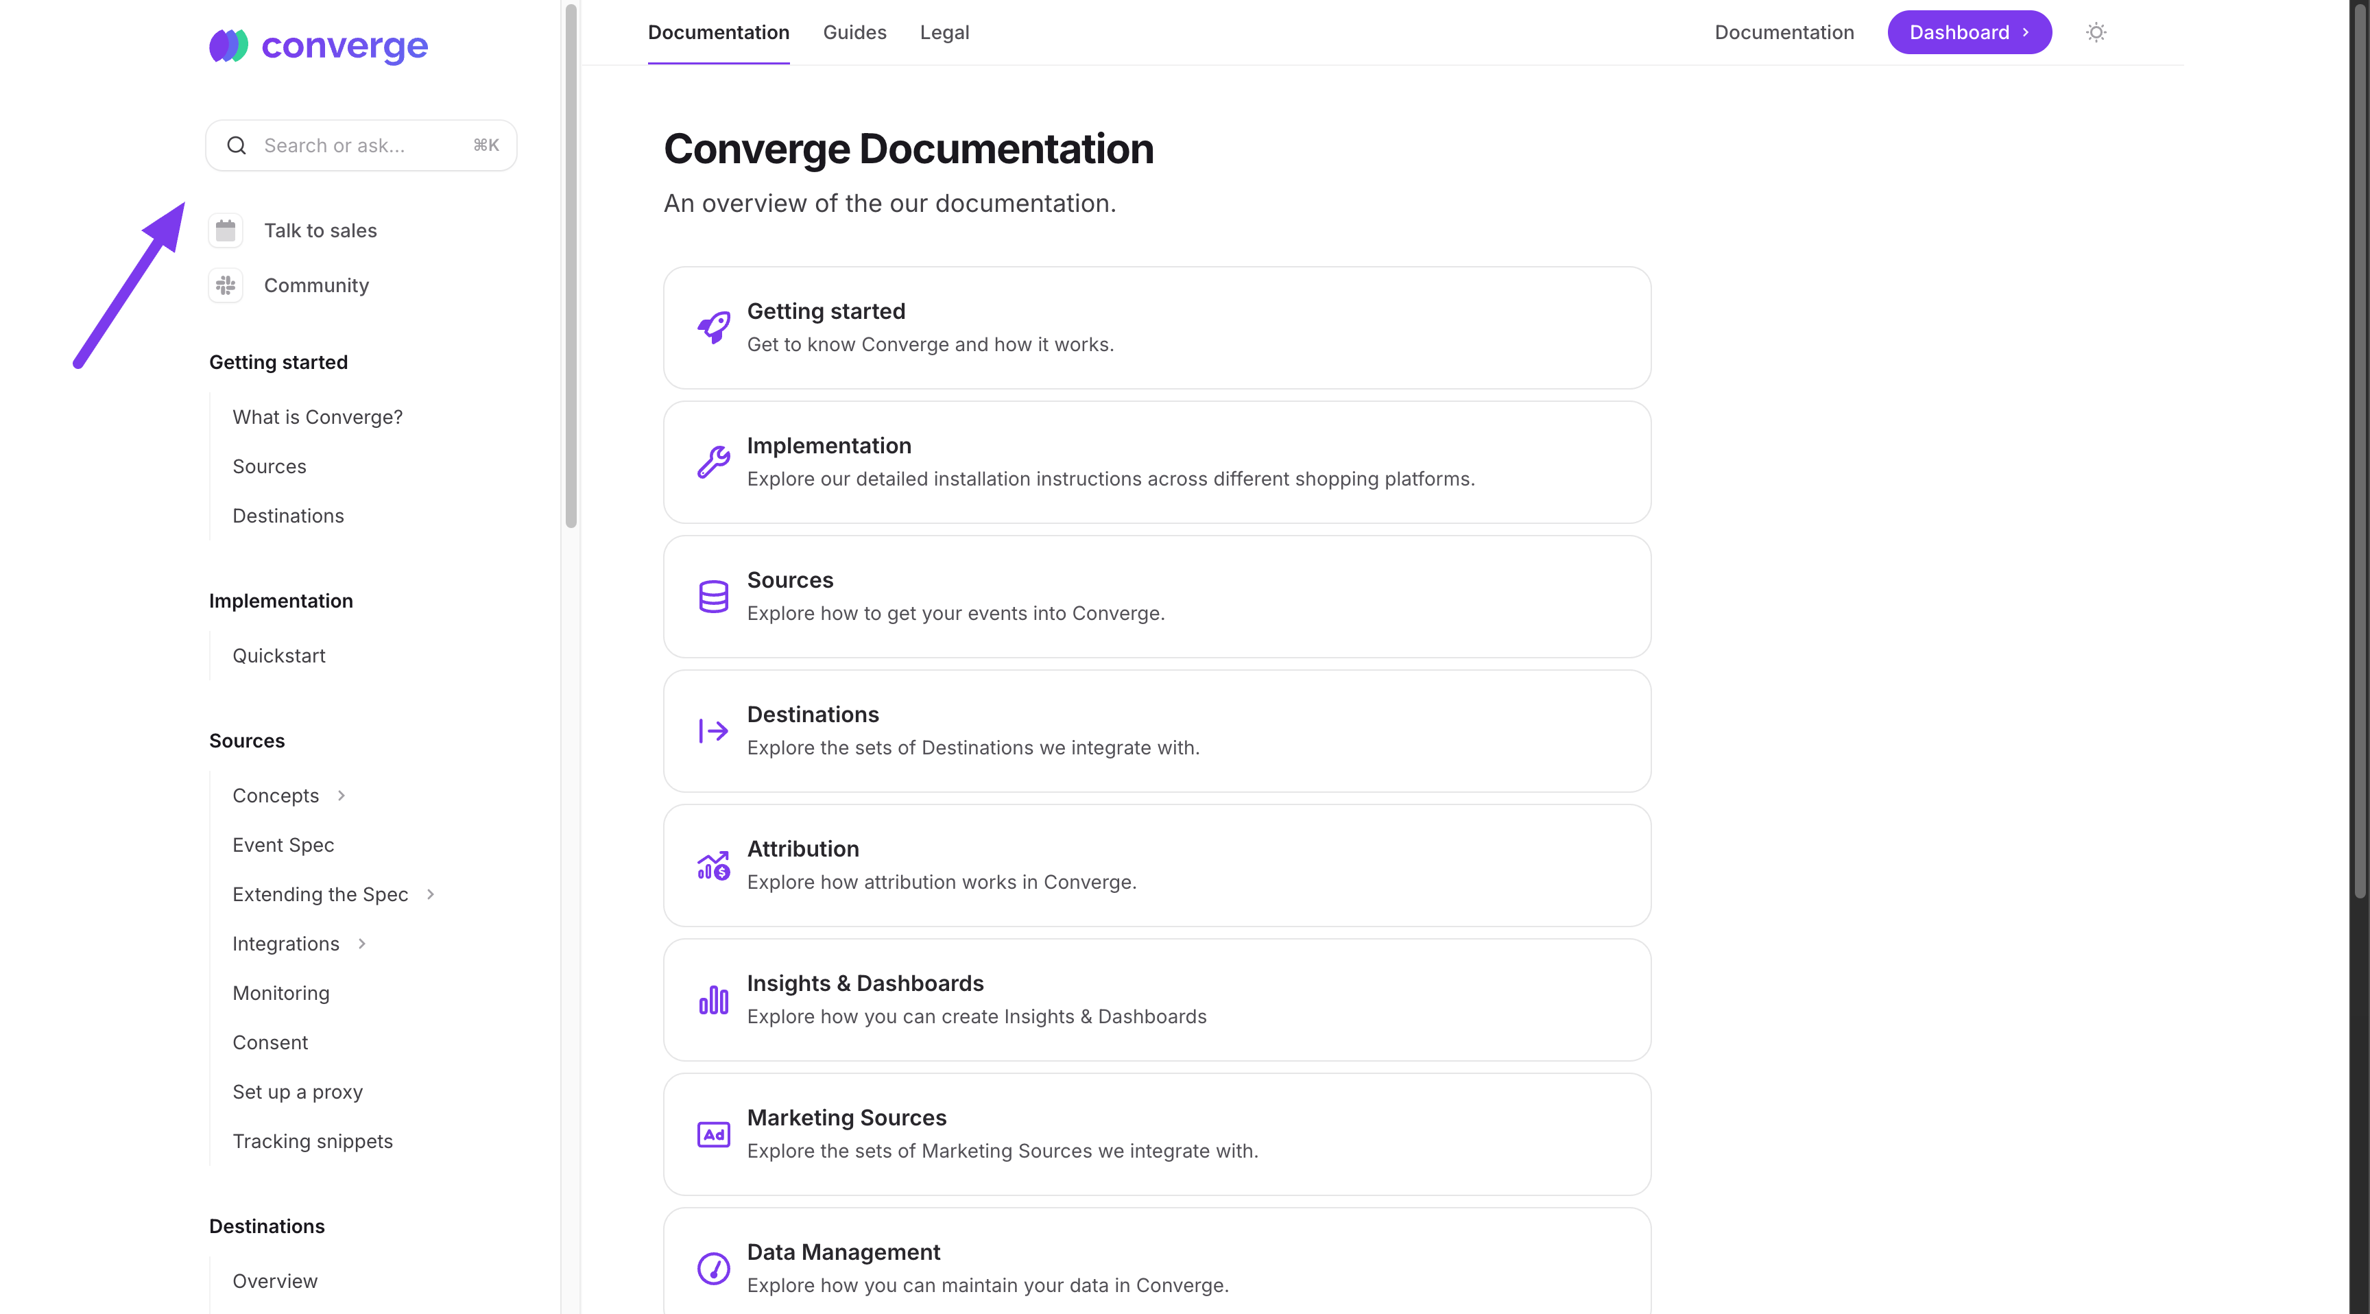
Task: Click the Sources sidebar heading
Action: pos(247,741)
